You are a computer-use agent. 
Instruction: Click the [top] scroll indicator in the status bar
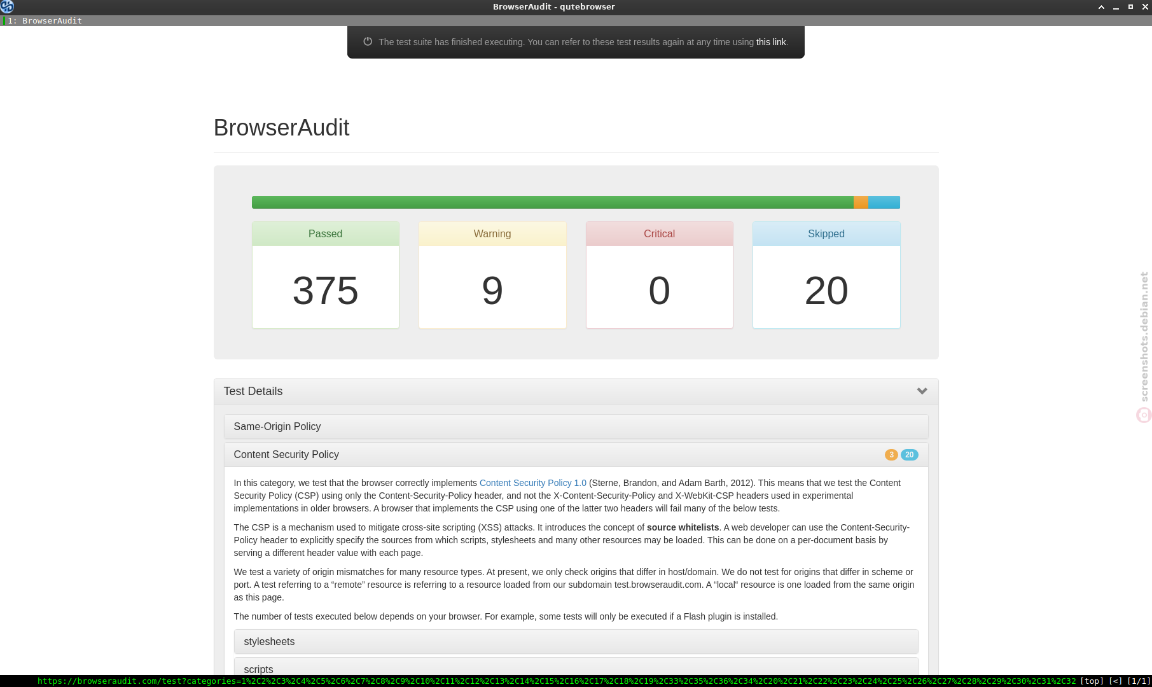click(x=1092, y=681)
